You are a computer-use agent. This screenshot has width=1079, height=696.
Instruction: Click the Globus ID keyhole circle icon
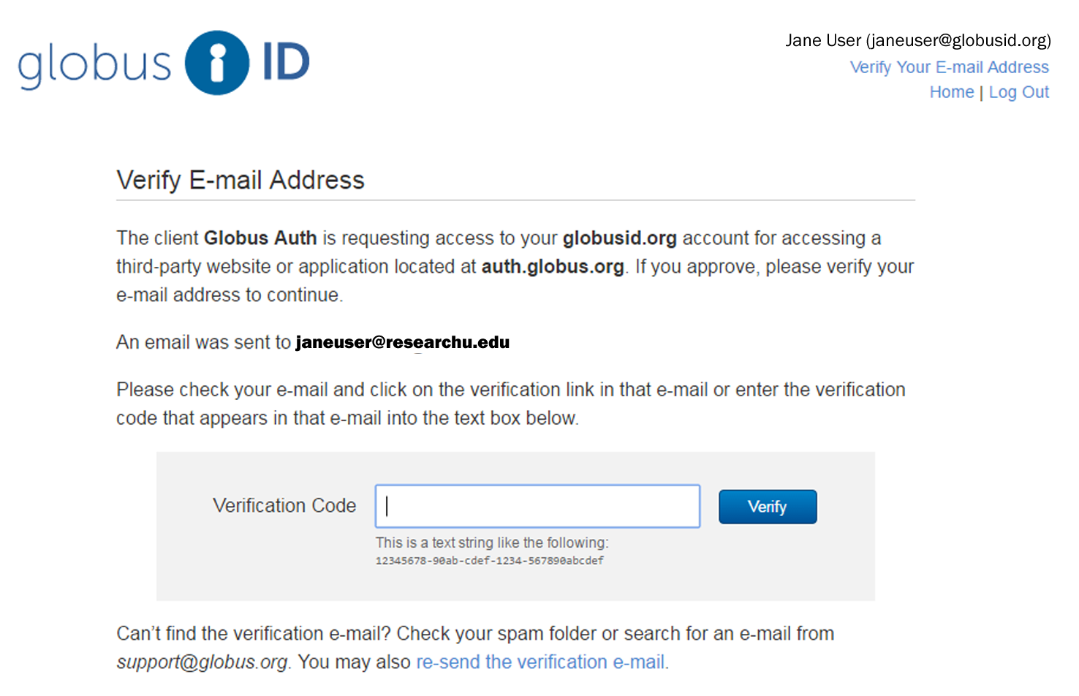217,63
